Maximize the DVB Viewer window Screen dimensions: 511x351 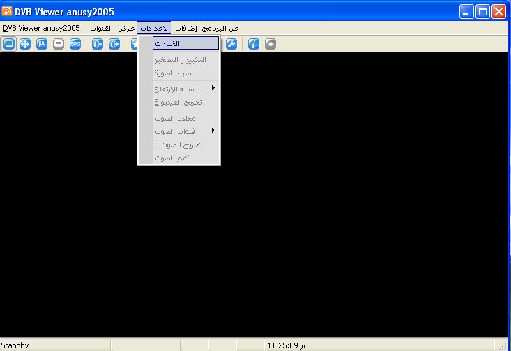(x=482, y=12)
